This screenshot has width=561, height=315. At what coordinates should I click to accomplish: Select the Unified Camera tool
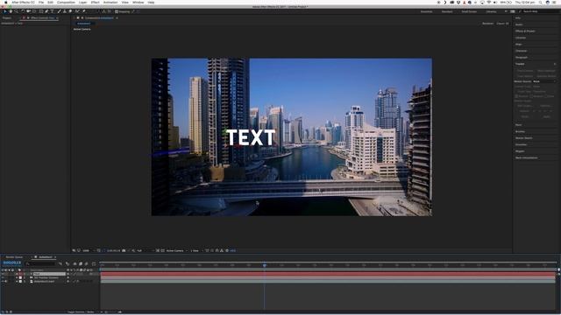(29, 11)
